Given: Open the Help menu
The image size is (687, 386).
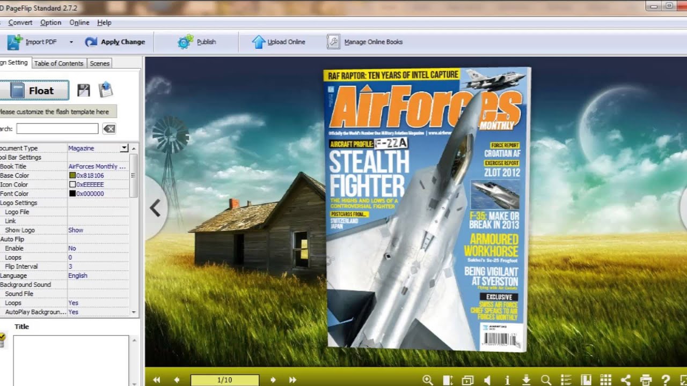Looking at the screenshot, I should (104, 23).
